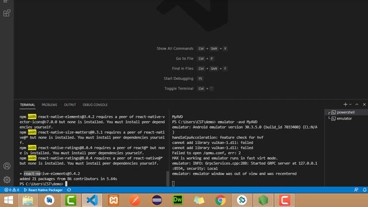
Task: Switch to the DEBUG CONSOLE tab
Action: [x=95, y=105]
